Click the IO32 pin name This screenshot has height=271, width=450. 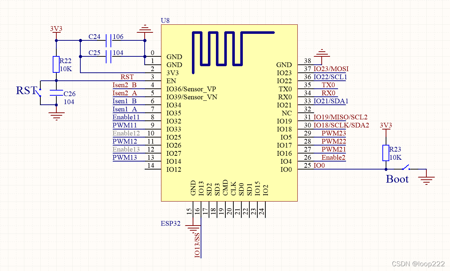coord(174,121)
